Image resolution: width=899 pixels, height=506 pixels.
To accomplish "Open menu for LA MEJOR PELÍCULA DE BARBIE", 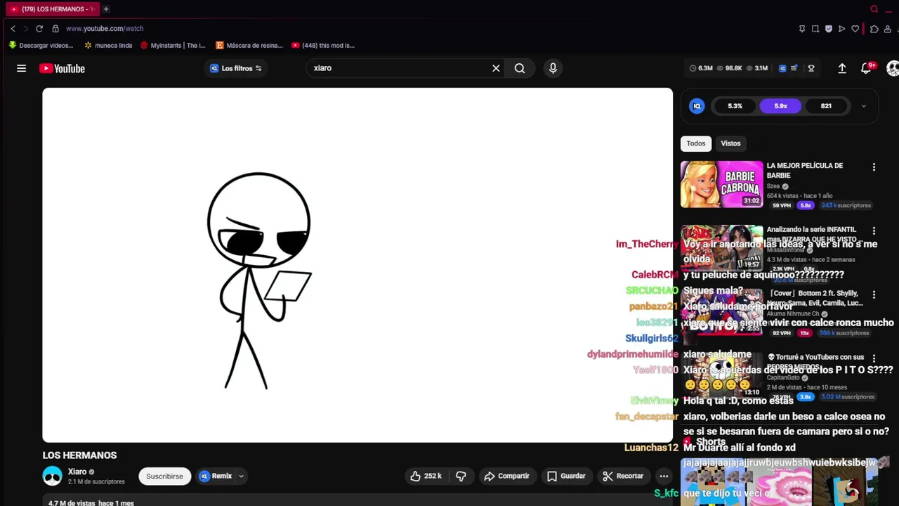I will click(x=874, y=167).
